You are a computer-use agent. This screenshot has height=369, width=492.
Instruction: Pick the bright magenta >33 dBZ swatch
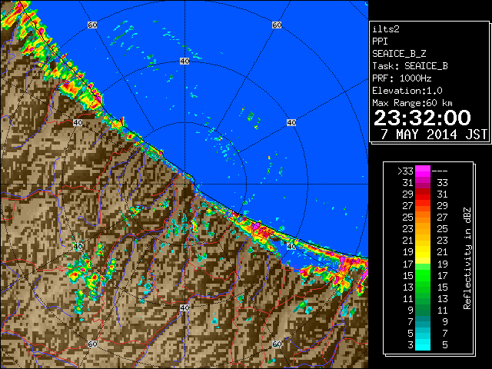point(423,171)
